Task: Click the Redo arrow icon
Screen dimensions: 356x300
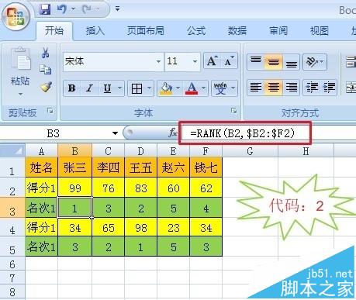Action: (87, 9)
